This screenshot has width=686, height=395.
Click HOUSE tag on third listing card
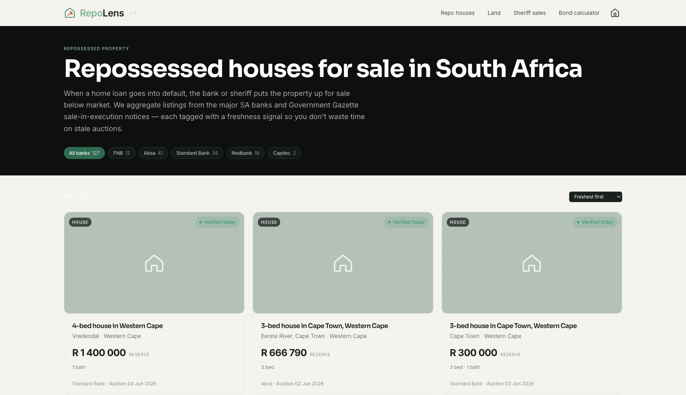pos(458,222)
